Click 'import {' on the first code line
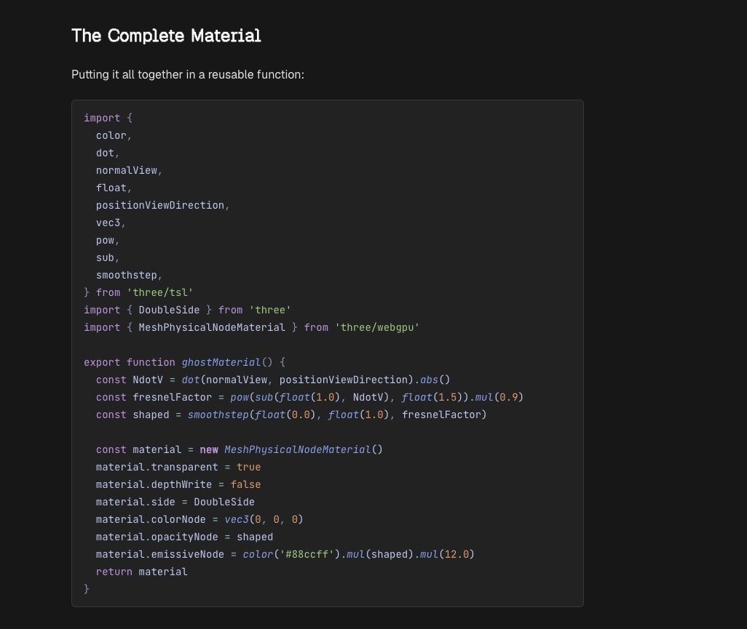This screenshot has height=629, width=747. [108, 118]
